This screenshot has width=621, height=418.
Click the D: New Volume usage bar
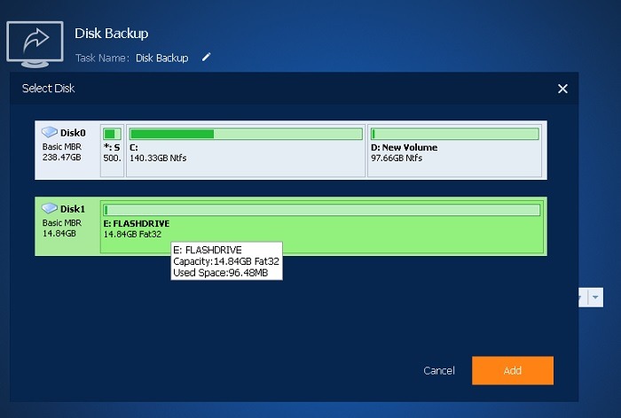point(453,134)
